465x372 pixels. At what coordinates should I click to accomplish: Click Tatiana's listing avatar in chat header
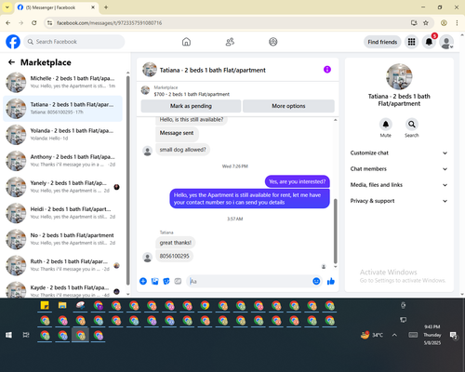[150, 70]
